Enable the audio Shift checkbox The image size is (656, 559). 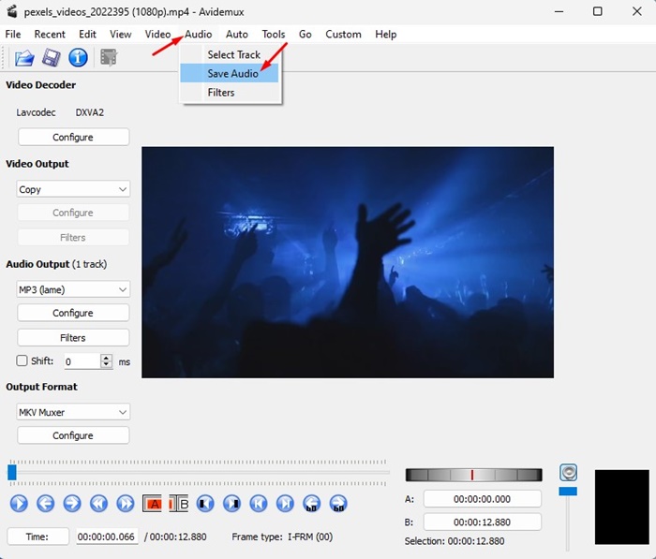[x=22, y=360]
